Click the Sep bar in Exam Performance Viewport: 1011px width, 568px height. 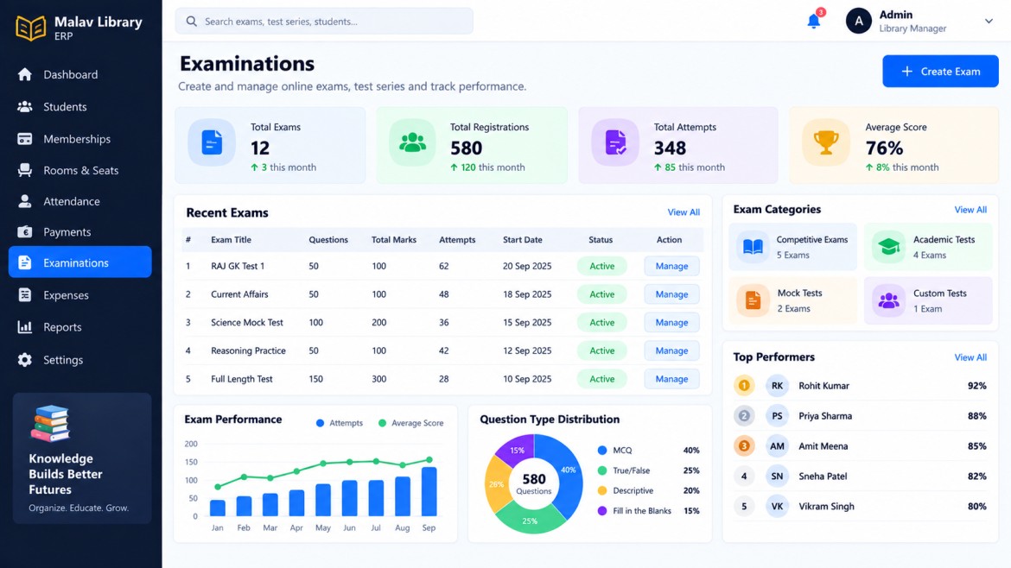429,491
